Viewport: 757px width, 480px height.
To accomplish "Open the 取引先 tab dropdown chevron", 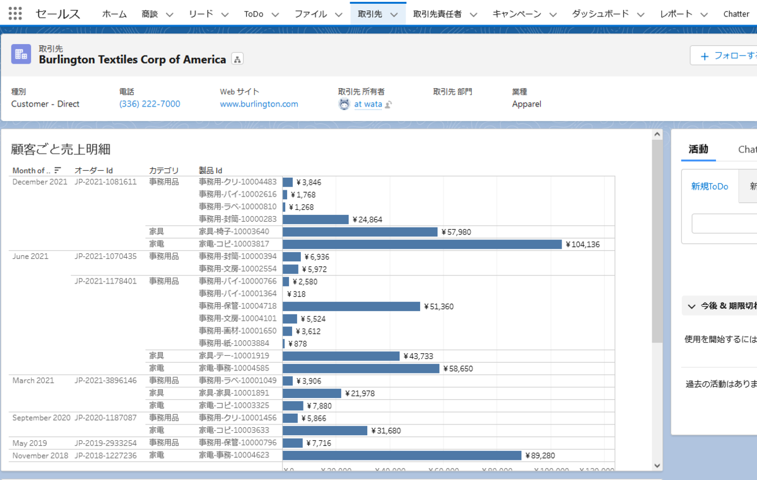I will pos(394,14).
